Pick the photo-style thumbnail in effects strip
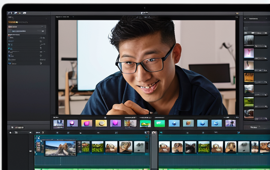This screenshot has width=270, height=170. (x=130, y=123)
